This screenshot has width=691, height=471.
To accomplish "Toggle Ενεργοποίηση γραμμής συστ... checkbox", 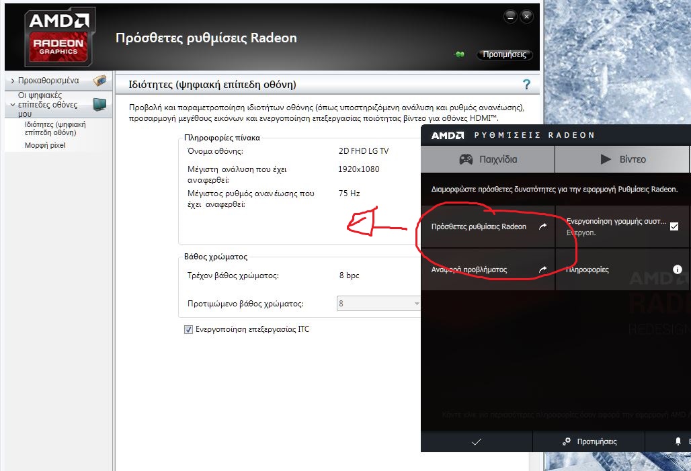I will pos(674,226).
